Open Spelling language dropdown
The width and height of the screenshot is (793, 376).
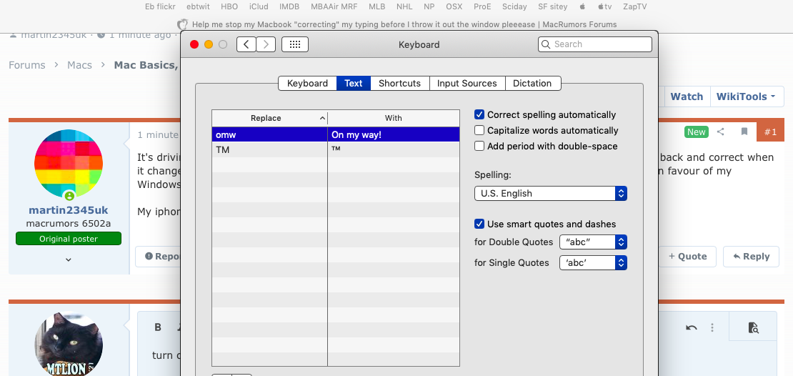(x=551, y=193)
